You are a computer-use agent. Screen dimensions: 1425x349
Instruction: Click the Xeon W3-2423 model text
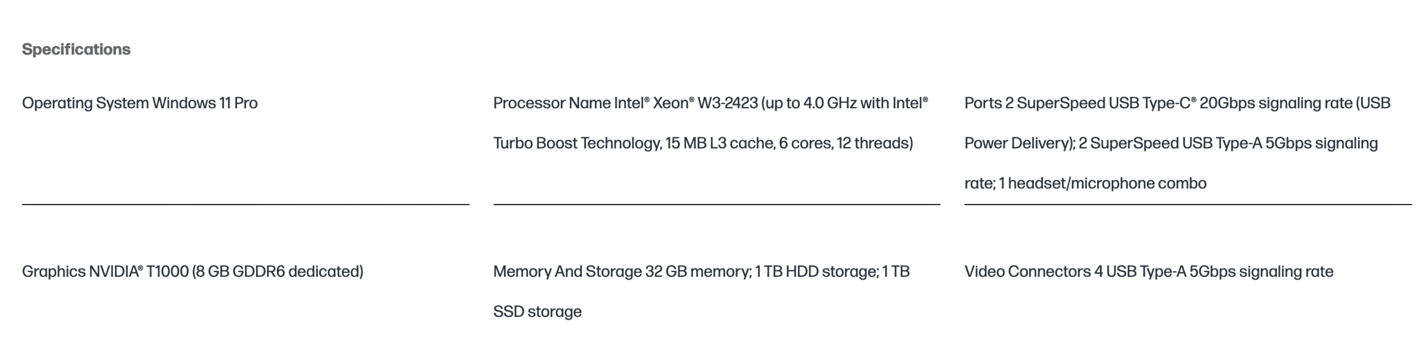click(705, 103)
